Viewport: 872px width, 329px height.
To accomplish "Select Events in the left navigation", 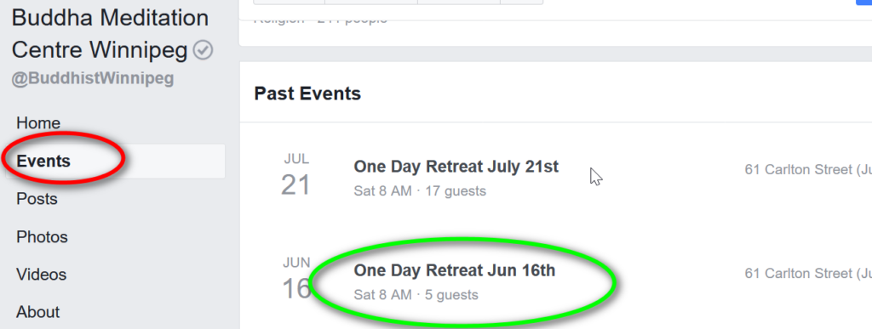I will pos(43,161).
